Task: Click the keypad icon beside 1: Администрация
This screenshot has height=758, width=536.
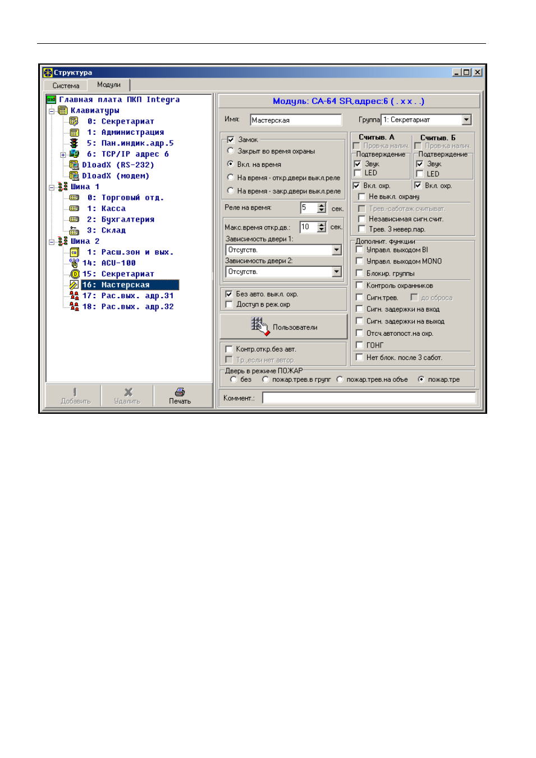Action: tap(74, 133)
